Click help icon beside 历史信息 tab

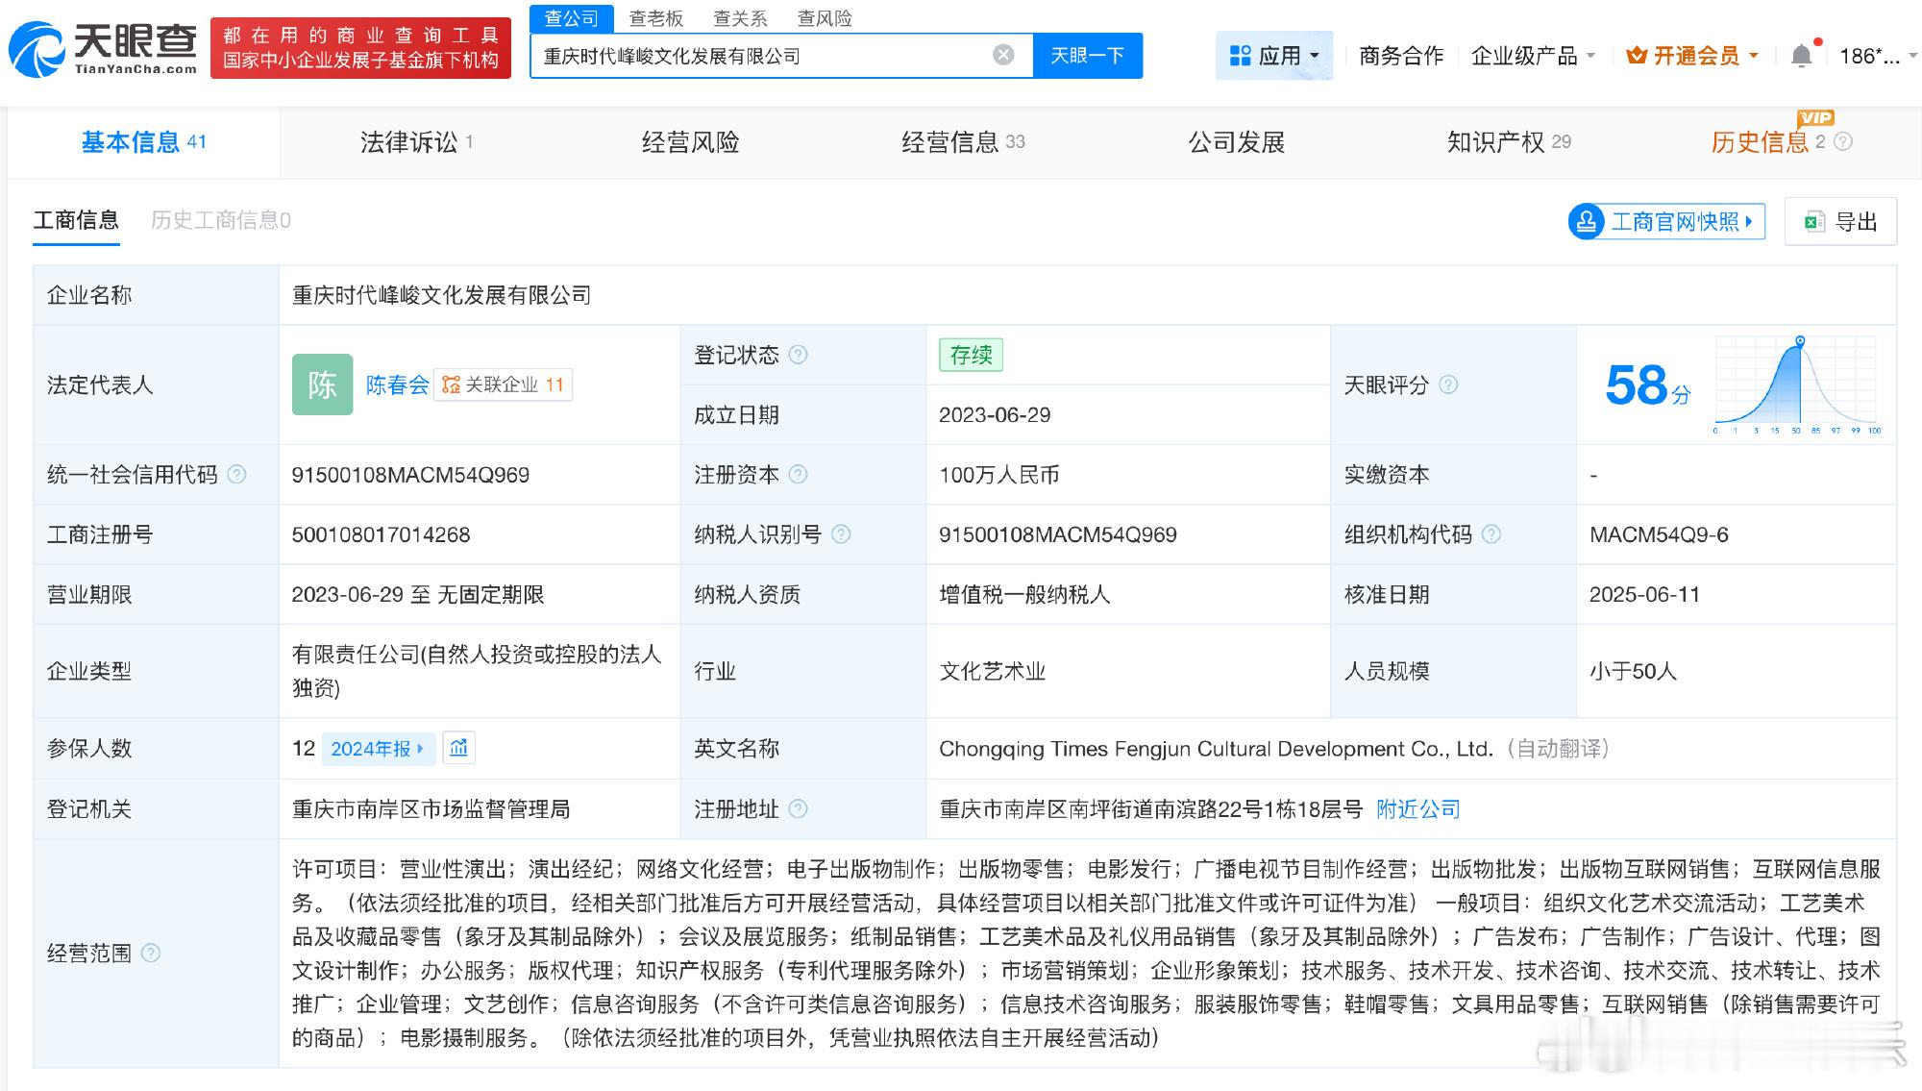1842,142
